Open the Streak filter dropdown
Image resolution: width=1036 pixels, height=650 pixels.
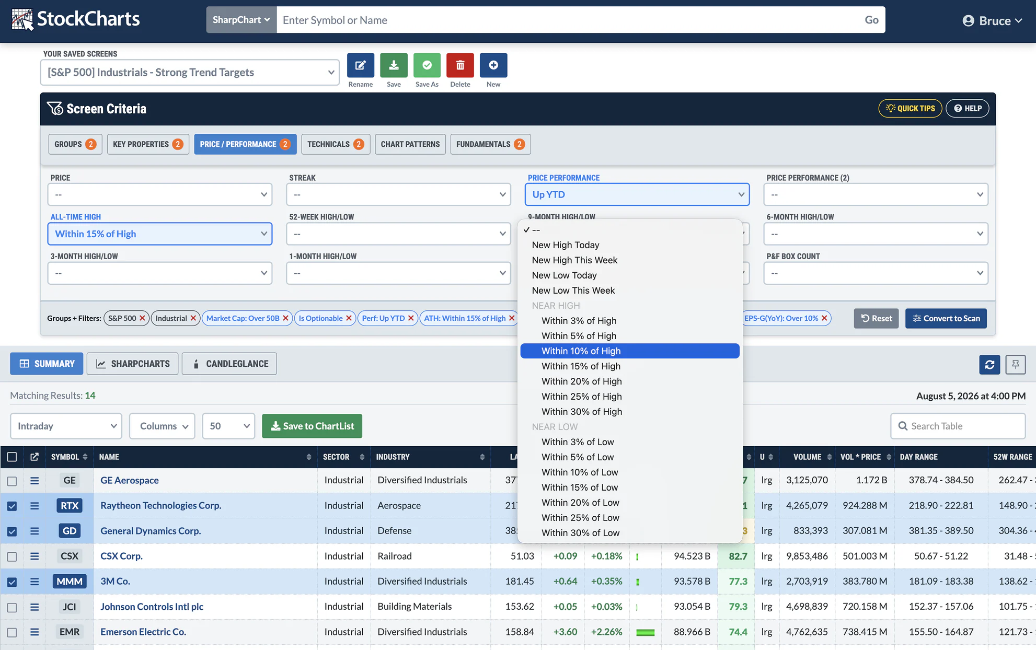click(398, 194)
